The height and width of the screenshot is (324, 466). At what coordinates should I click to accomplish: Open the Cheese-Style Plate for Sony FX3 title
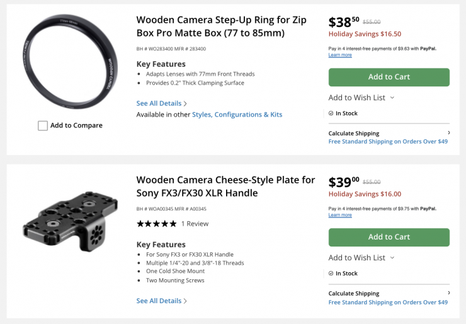point(225,187)
